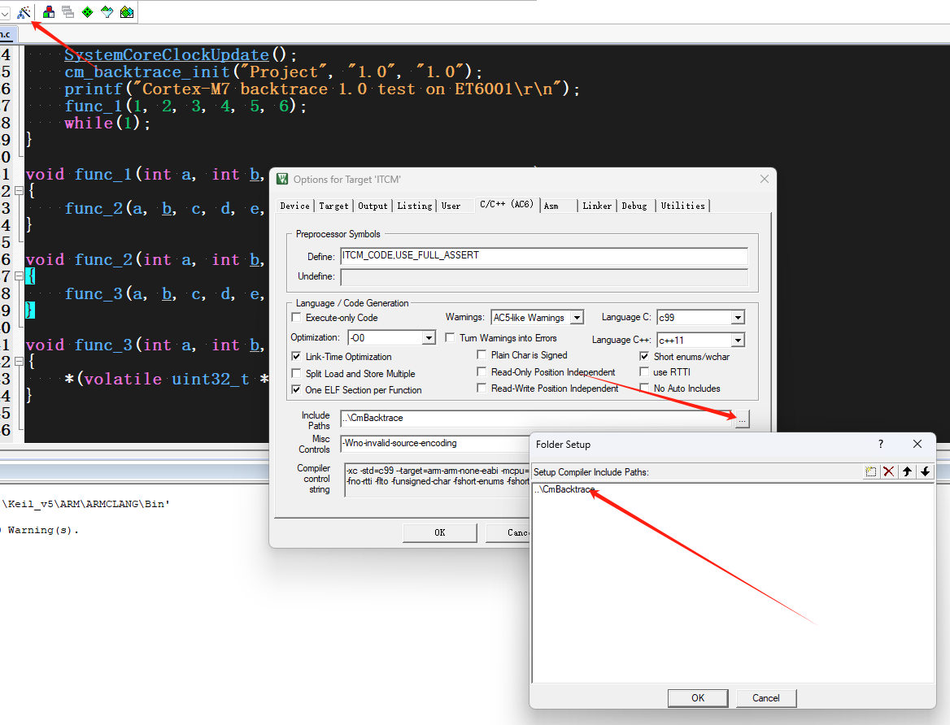Toggle No Auto Includes checkbox
The image size is (950, 725).
[x=644, y=388]
